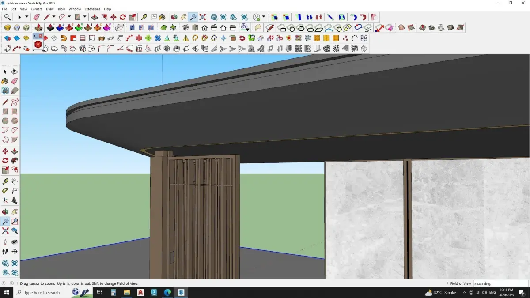
Task: Select the Follow Me tool in left toolbar
Action: click(x=15, y=161)
